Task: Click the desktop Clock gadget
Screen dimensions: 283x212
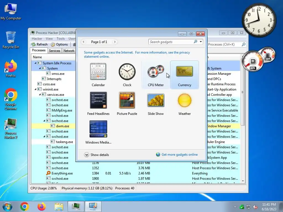Action: click(x=259, y=20)
